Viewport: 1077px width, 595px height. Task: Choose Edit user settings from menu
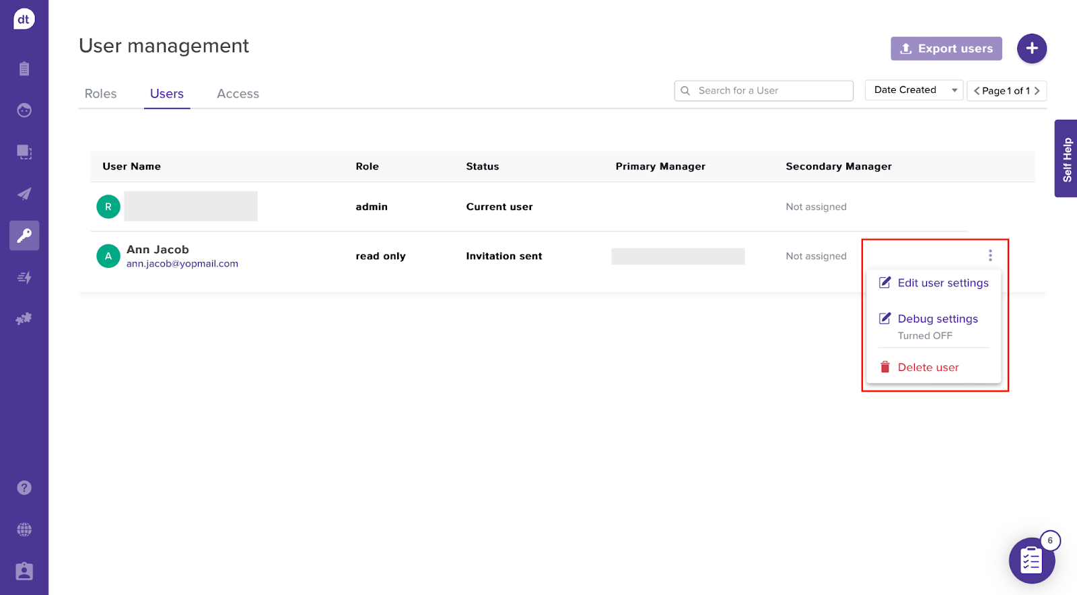(942, 283)
